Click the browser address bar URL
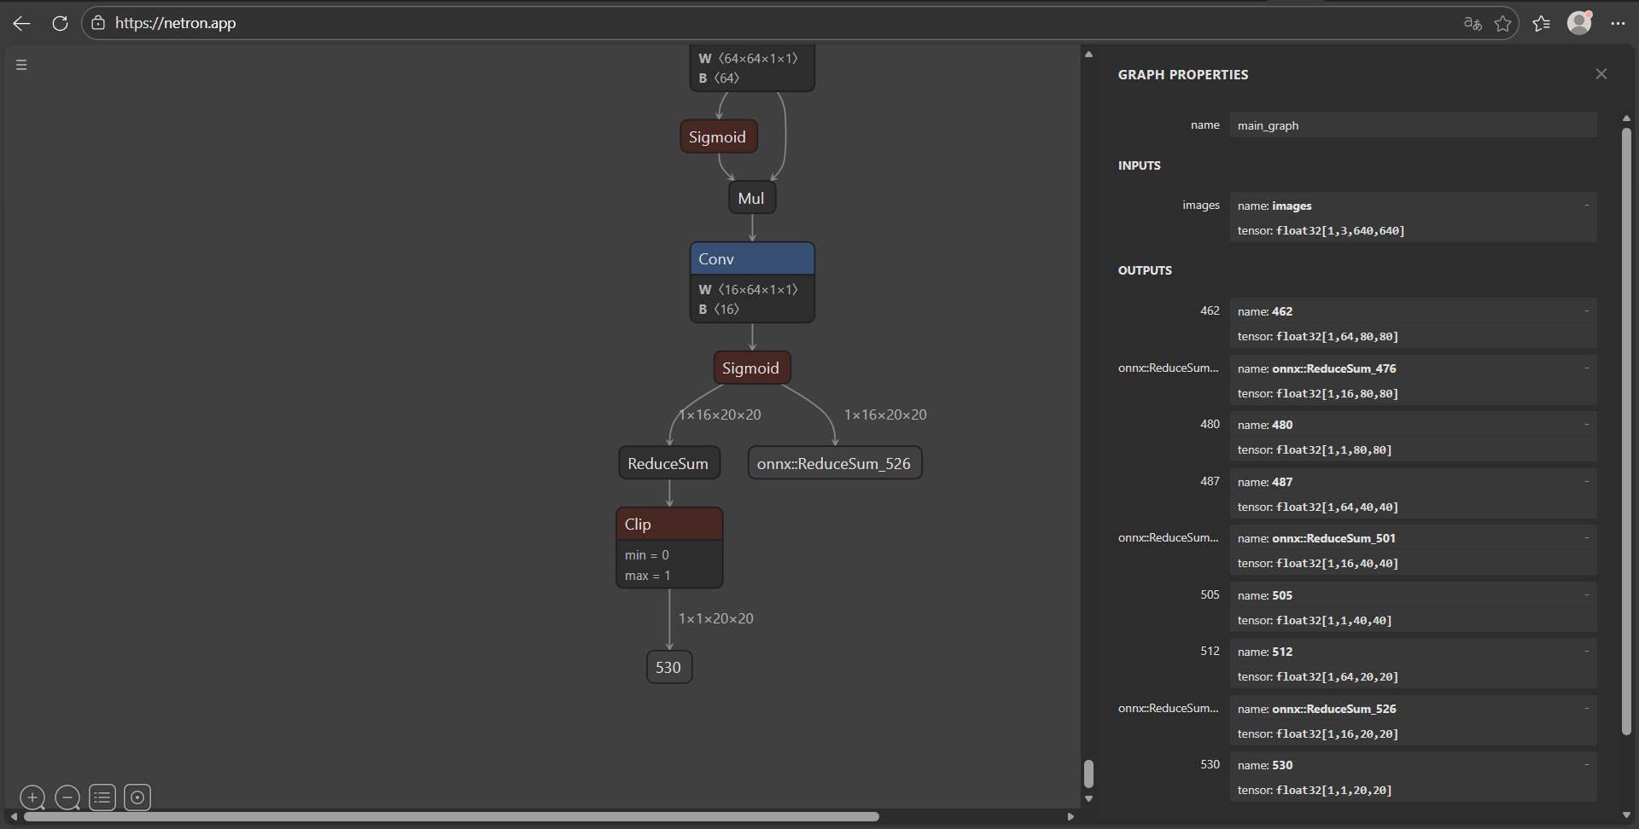Image resolution: width=1639 pixels, height=829 pixels. pyautogui.click(x=176, y=23)
